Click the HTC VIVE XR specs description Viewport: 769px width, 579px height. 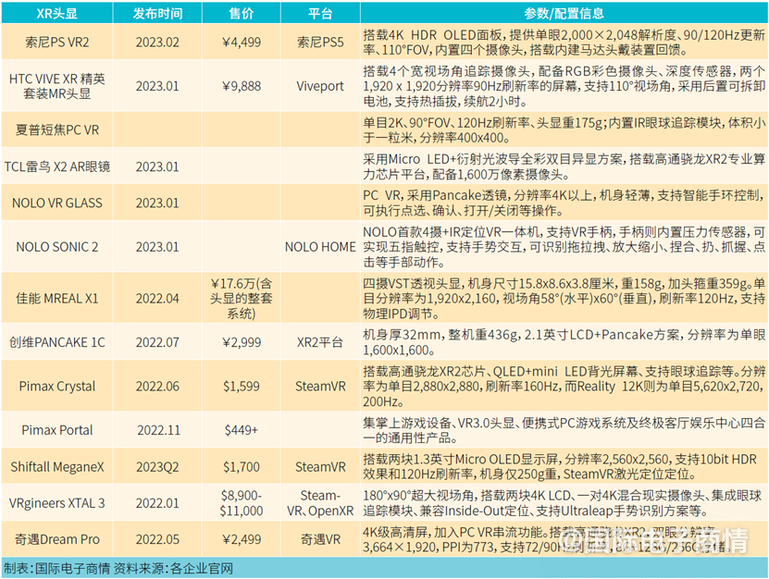(x=564, y=86)
